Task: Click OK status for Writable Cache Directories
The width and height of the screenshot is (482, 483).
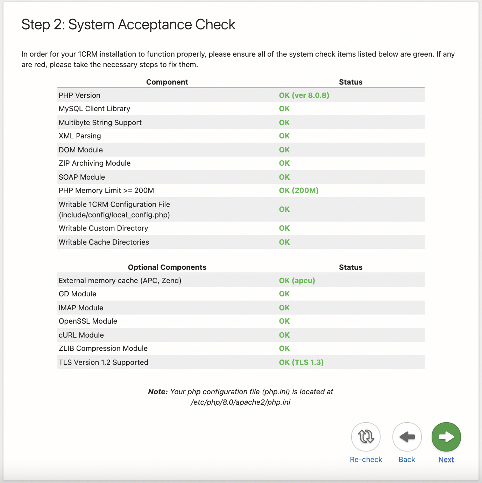Action: tap(284, 242)
